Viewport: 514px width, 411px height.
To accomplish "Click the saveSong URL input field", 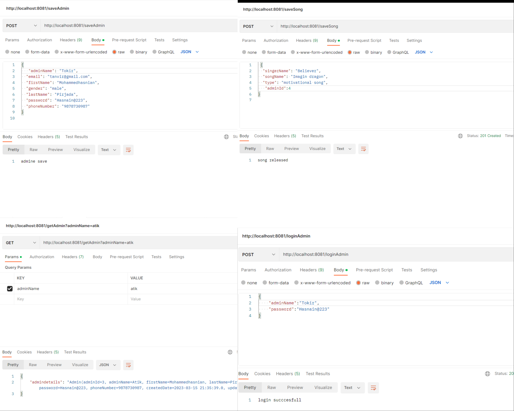I will (360, 26).
